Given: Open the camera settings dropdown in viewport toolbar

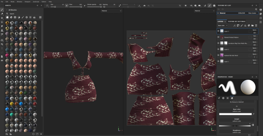Looking at the screenshot, I should tap(200, 5).
